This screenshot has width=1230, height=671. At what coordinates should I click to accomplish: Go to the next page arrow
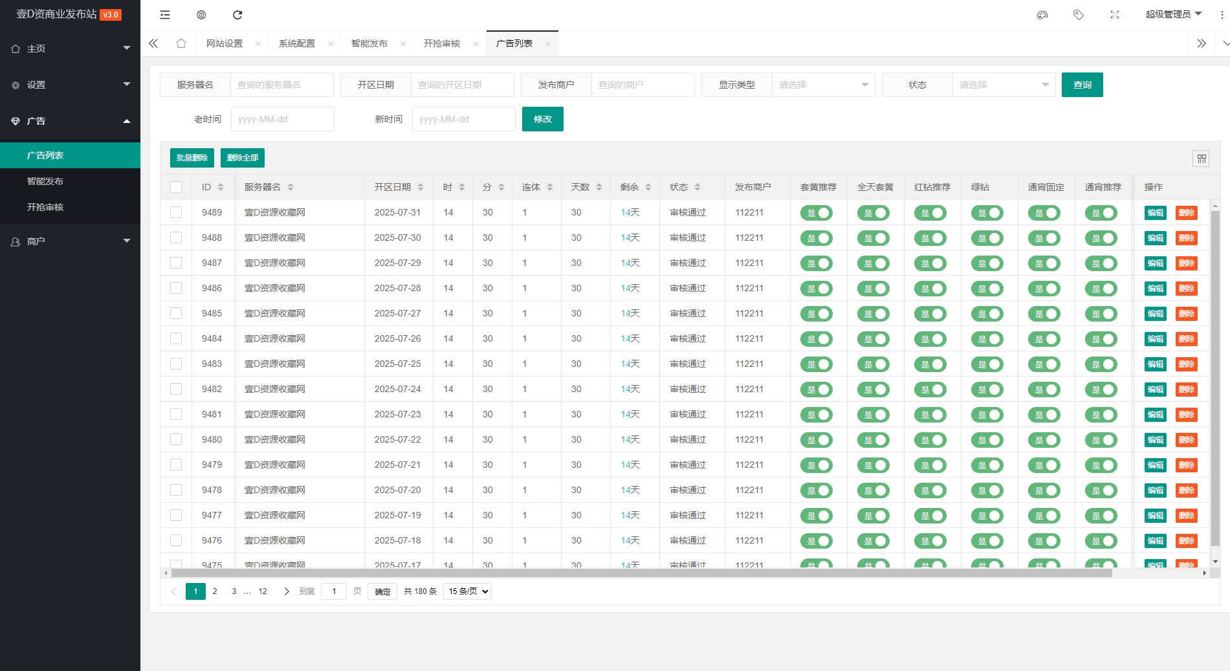[287, 591]
